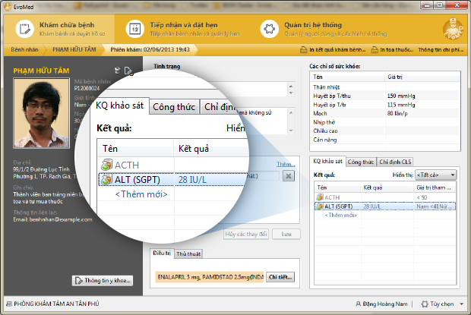Click the Thêm... link
The width and height of the screenshot is (471, 315).
286,165
